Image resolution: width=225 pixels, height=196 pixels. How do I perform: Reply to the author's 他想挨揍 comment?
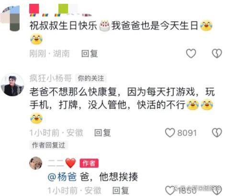pyautogui.click(x=121, y=190)
